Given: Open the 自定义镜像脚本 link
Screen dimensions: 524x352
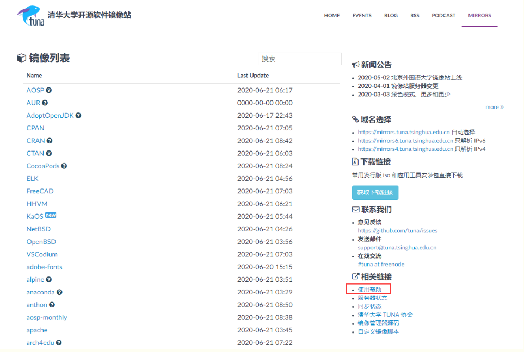Looking at the screenshot, I should [x=378, y=332].
